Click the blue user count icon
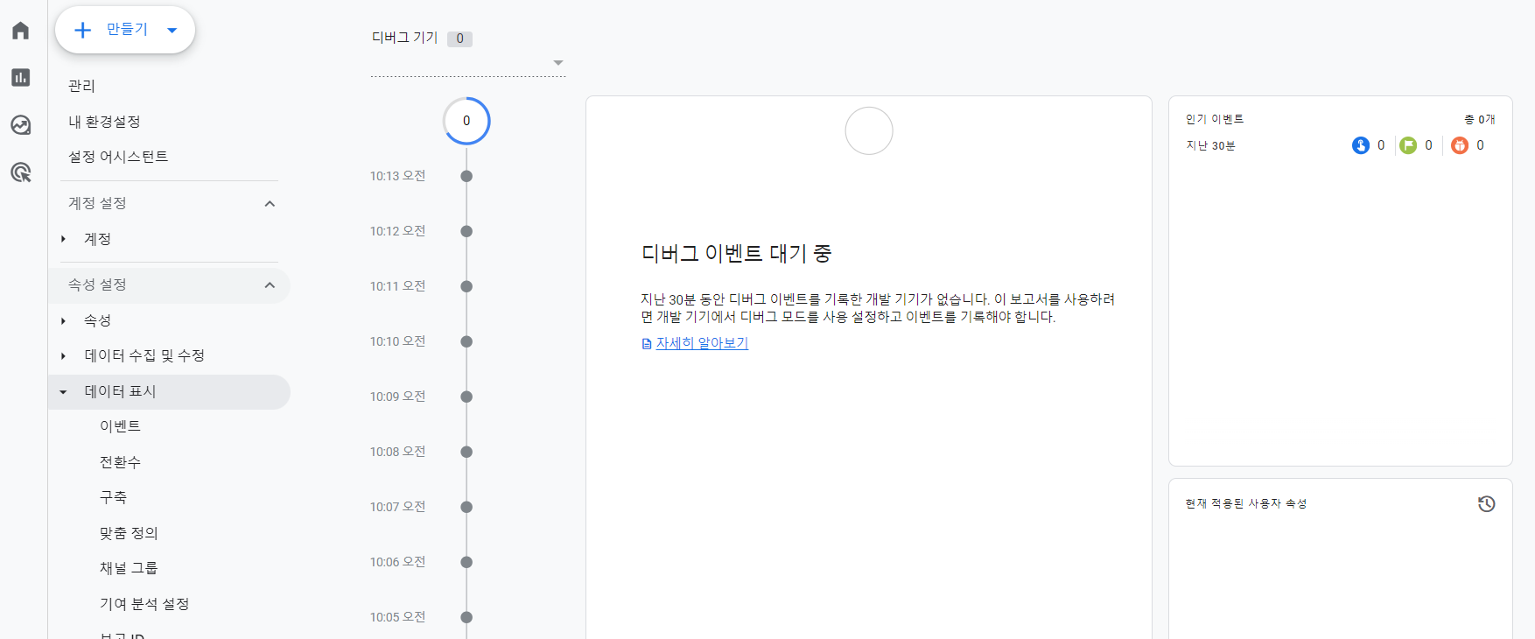Screen dimensions: 1535x639 click(1360, 145)
